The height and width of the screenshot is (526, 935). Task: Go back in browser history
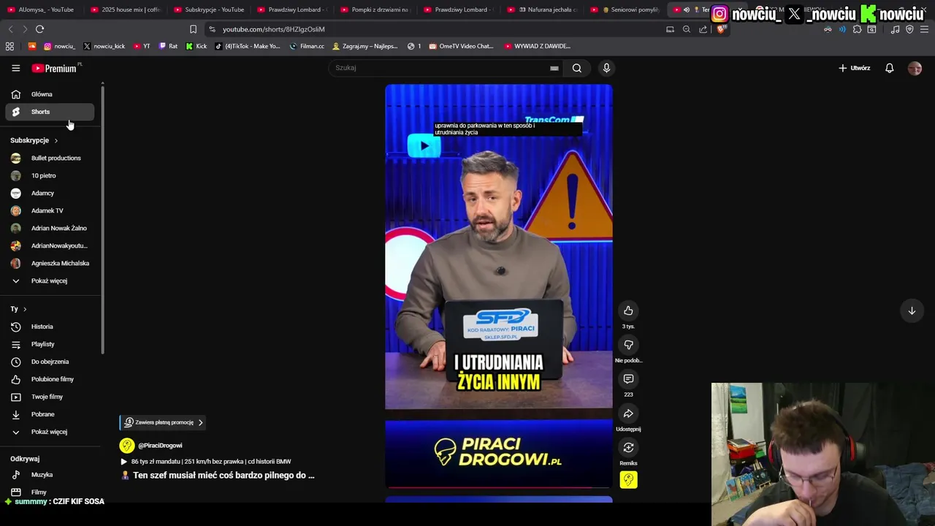click(10, 29)
